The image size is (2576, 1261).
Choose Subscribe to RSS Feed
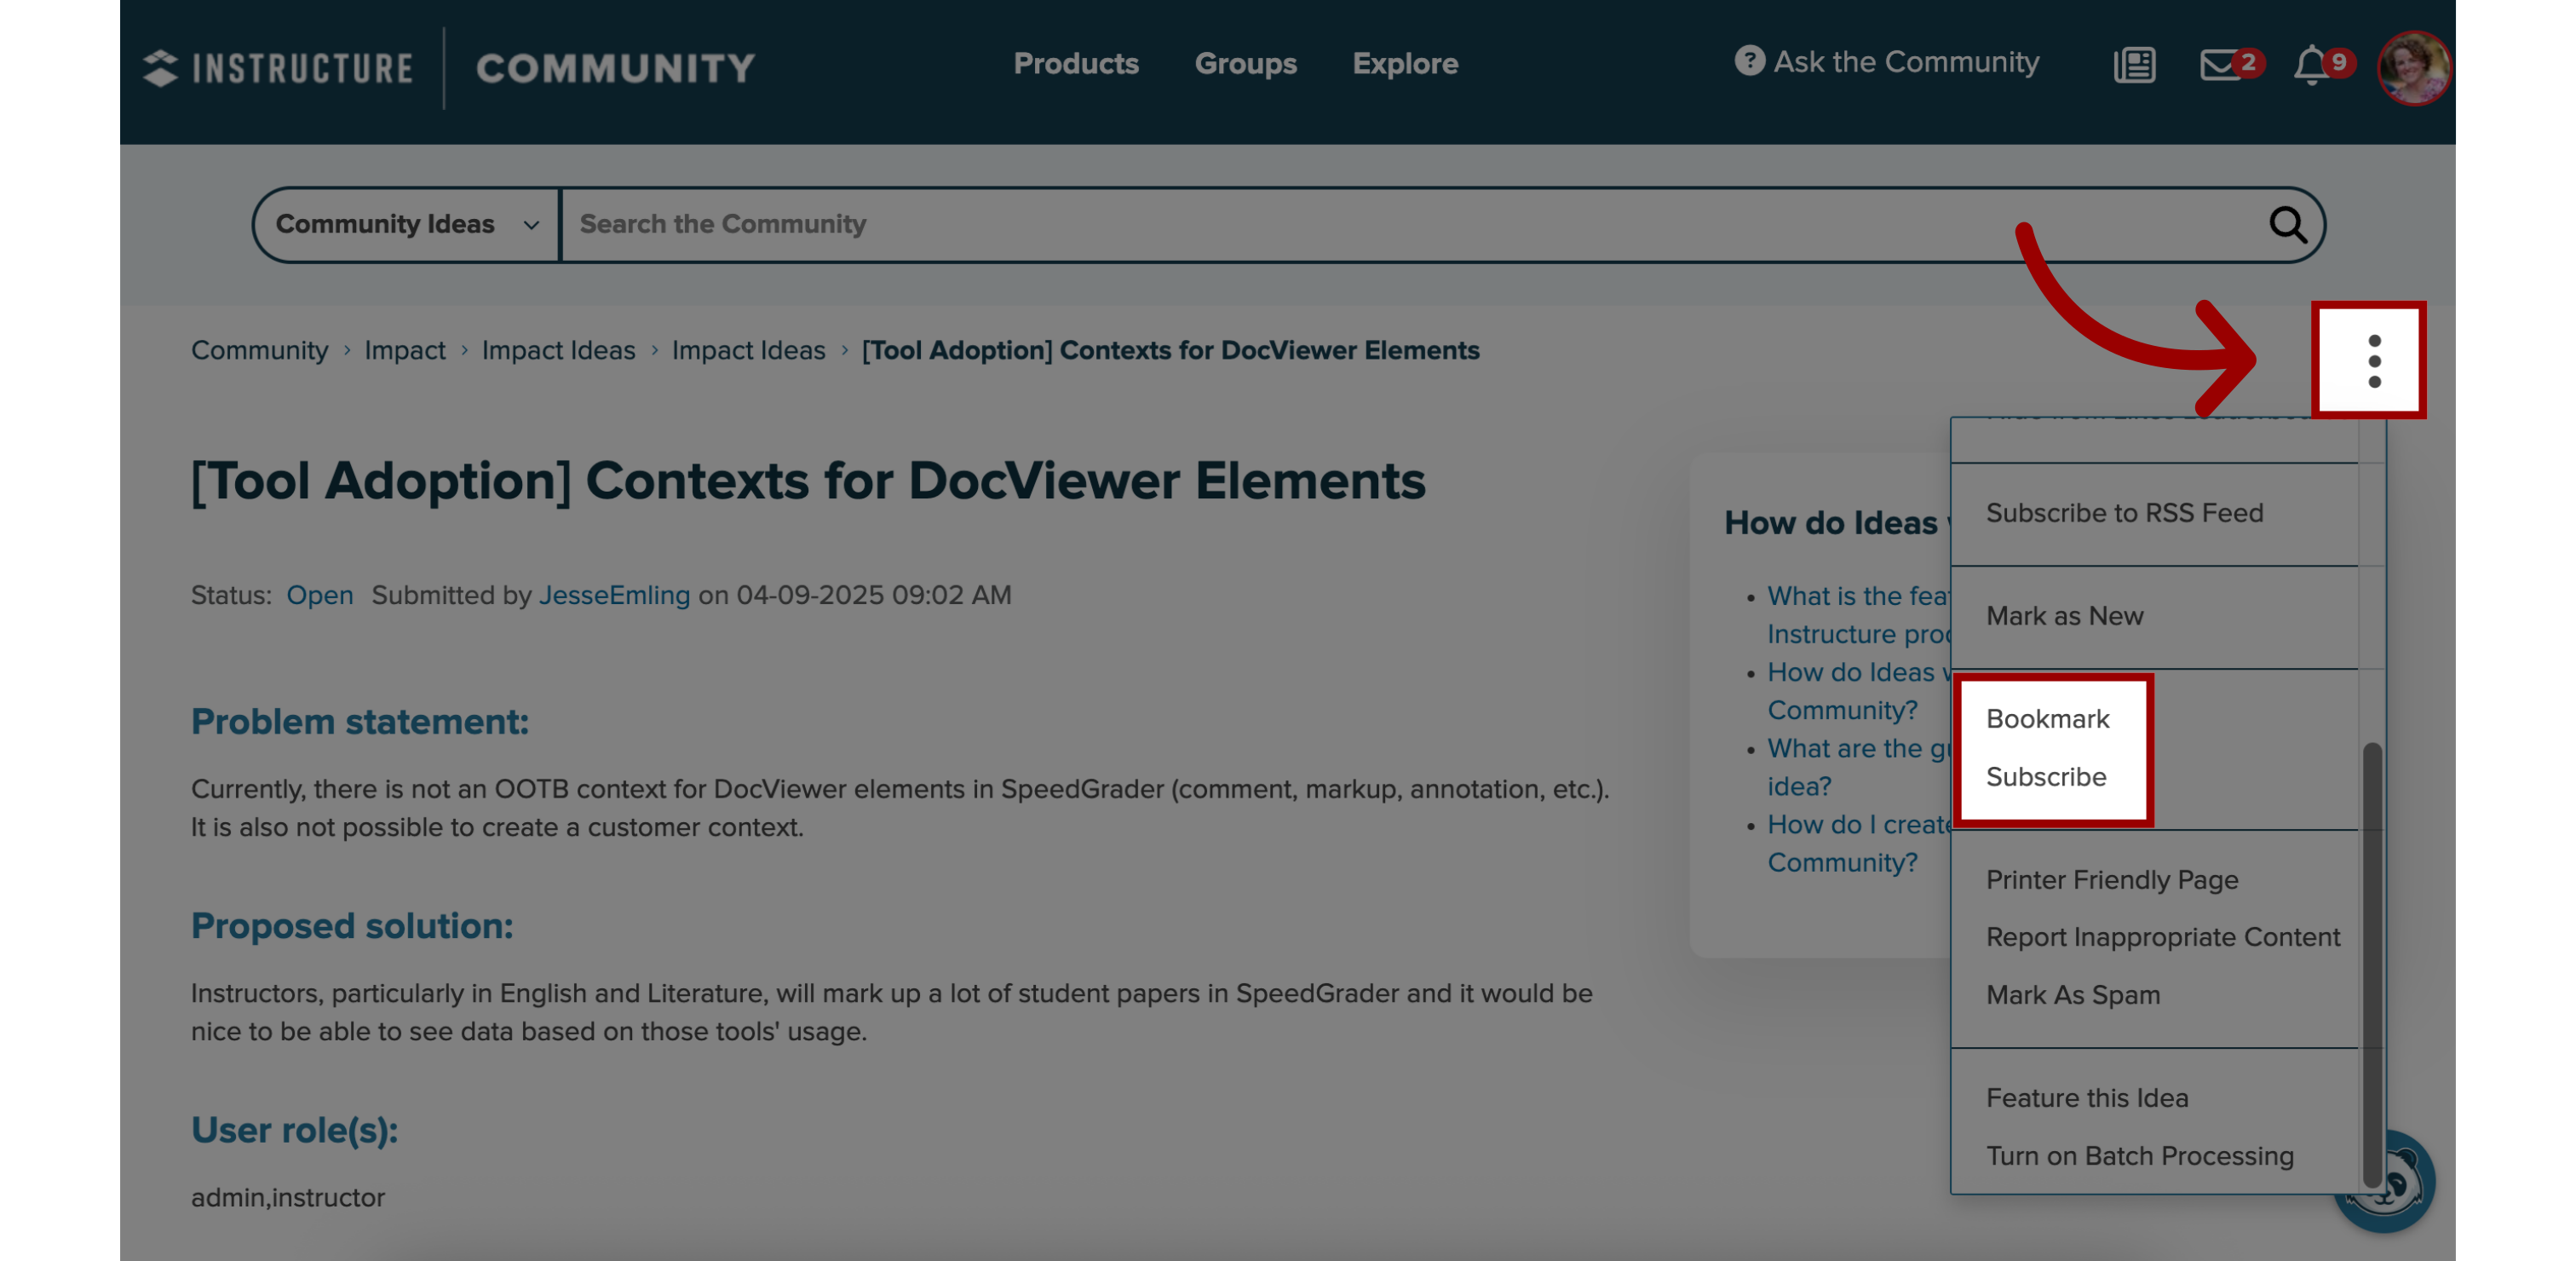pos(2124,512)
